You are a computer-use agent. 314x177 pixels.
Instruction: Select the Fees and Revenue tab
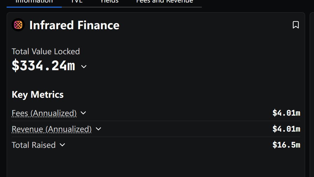pyautogui.click(x=164, y=2)
